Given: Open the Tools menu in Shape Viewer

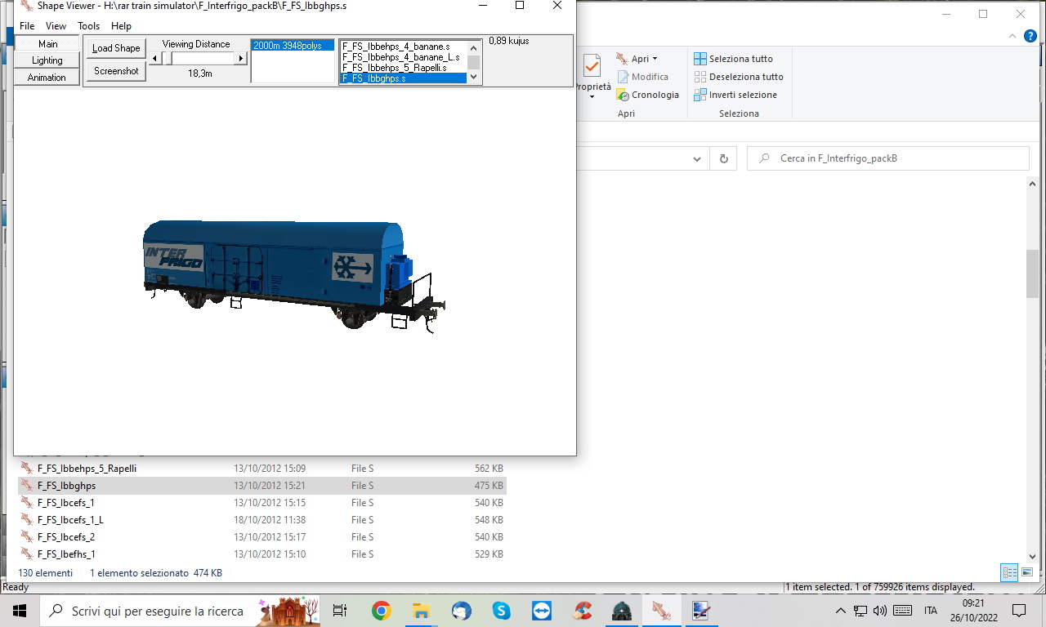Looking at the screenshot, I should [88, 26].
